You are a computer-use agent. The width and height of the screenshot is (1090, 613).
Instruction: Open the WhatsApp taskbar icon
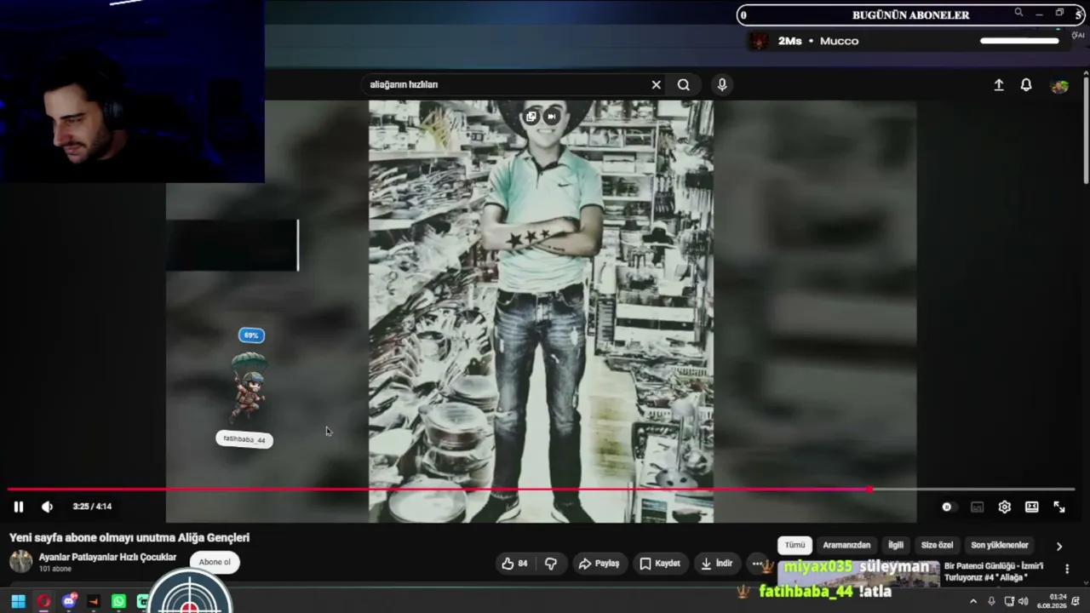118,602
